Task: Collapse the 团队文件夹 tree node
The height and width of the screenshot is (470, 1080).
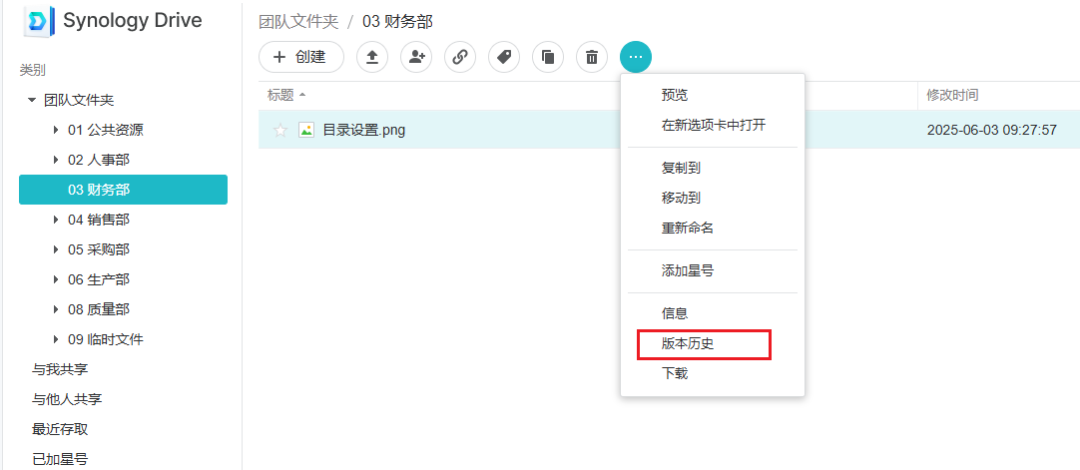Action: 32,101
